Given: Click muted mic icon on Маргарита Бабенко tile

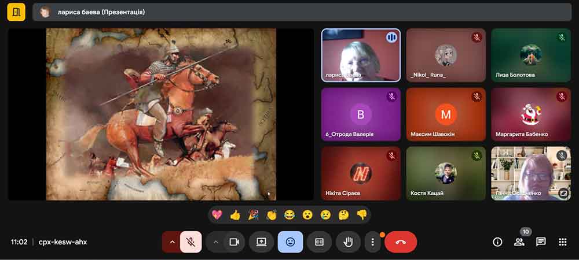Looking at the screenshot, I should coord(562,96).
